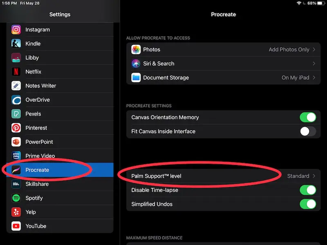This screenshot has width=327, height=245.
Task: Tap the 68% battery percentage text
Action: pos(312,3)
